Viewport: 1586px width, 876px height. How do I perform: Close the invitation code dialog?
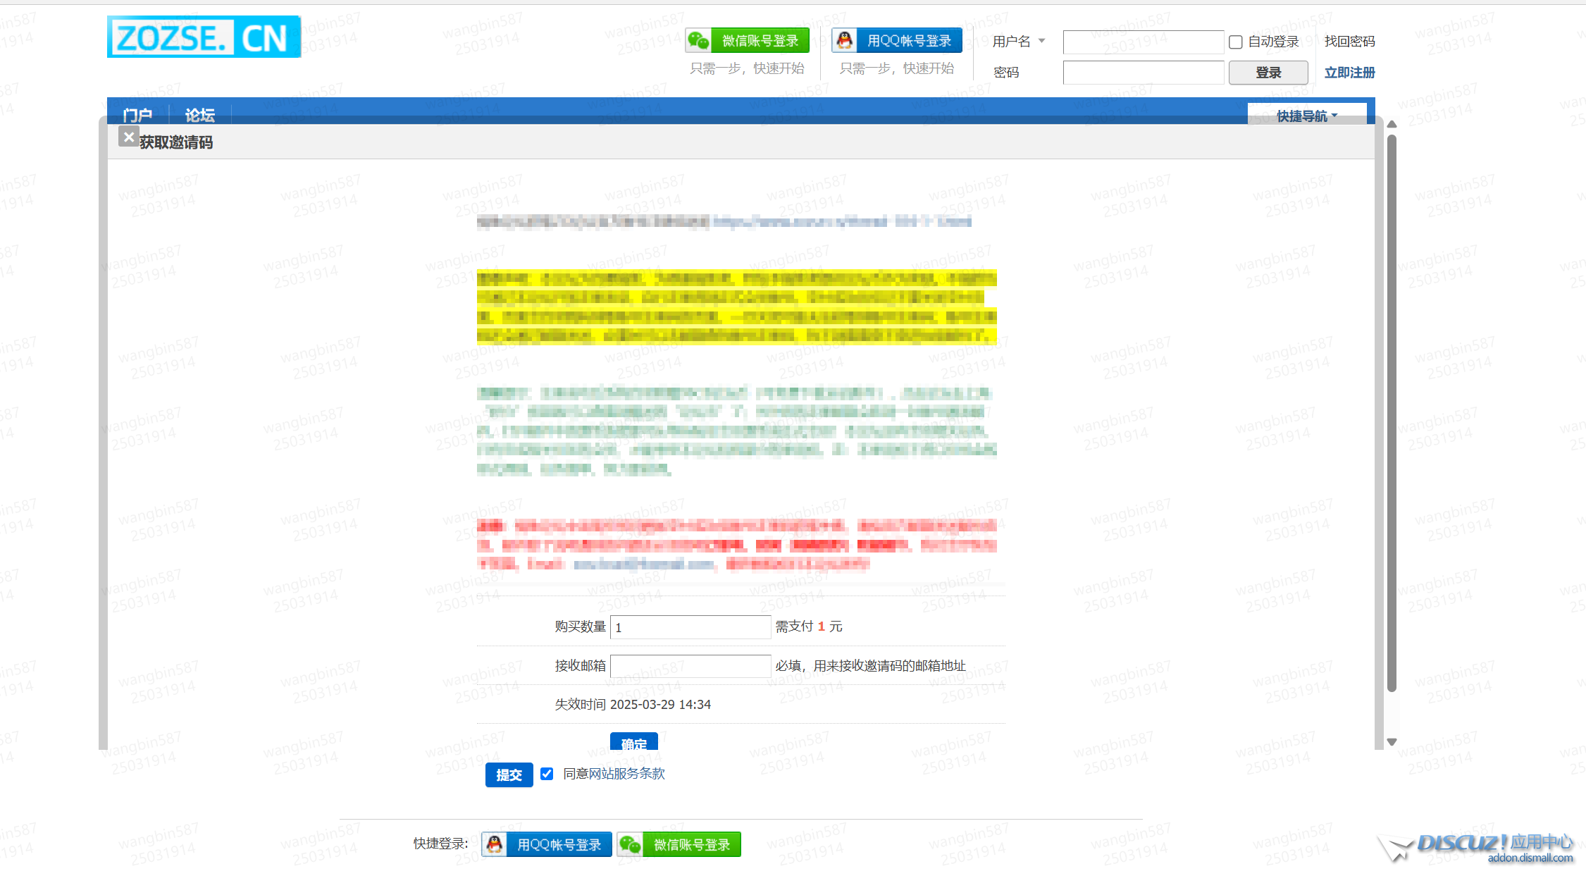[128, 137]
